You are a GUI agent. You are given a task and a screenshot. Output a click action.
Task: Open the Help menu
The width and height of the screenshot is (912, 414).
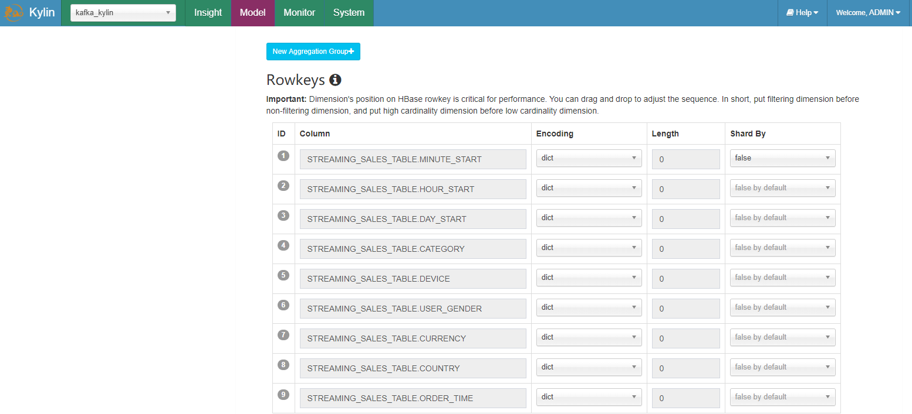(x=802, y=13)
